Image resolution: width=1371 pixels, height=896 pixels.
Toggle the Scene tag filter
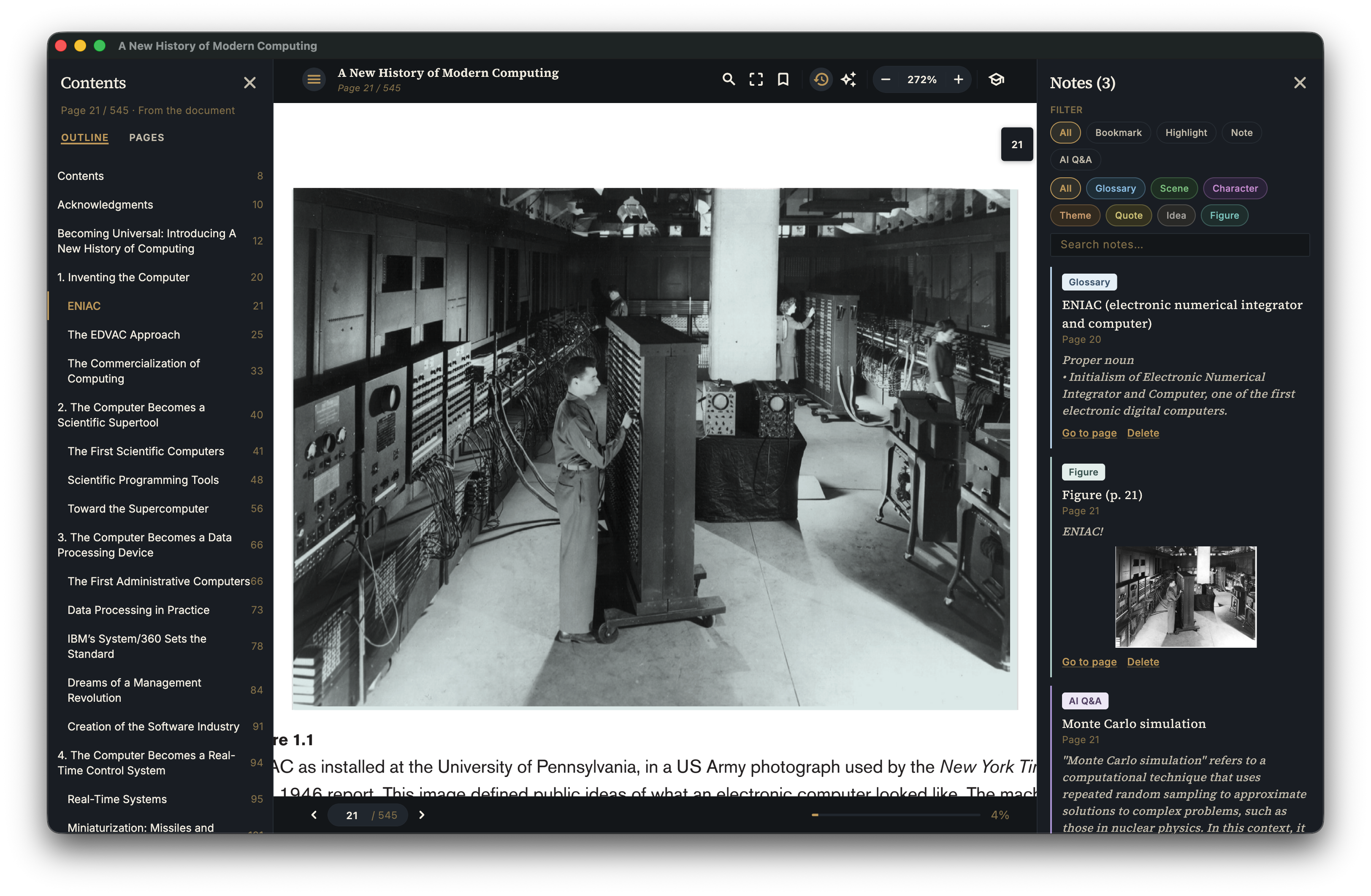coord(1173,188)
